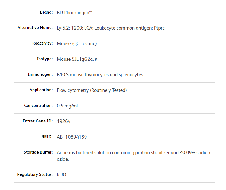Viewport: 226px width, 190px height.
Task: Click the 0.5 mg/ml concentration value
Action: pos(67,106)
